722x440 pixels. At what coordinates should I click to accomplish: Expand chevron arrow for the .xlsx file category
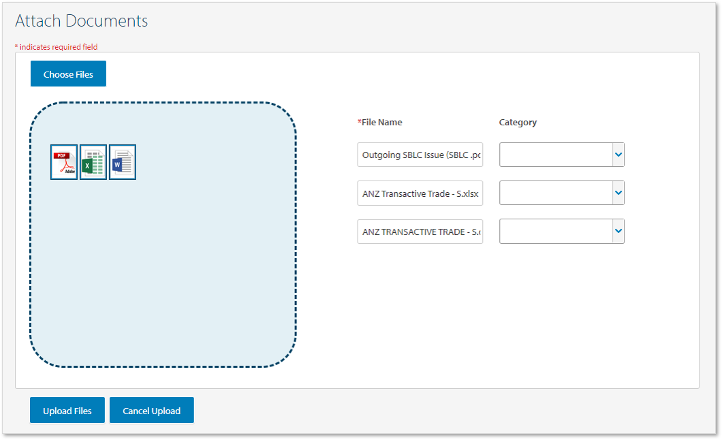618,193
